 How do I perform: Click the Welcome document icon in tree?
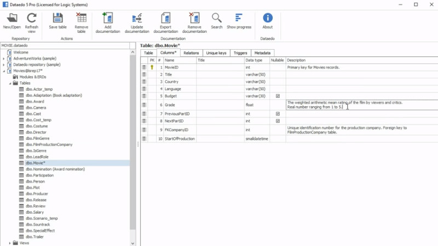tap(9, 52)
